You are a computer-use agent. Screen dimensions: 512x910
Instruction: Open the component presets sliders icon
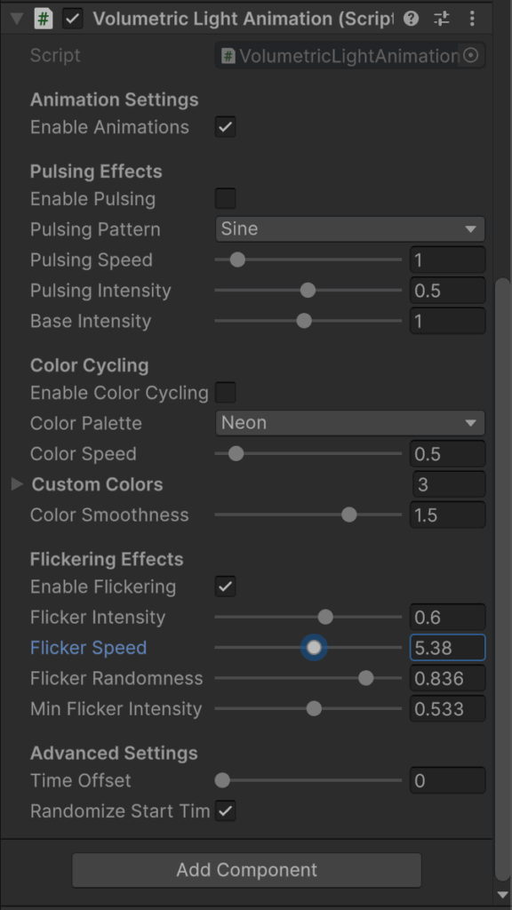coord(442,19)
